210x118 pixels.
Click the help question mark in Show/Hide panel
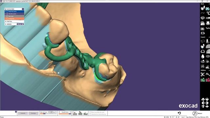(x=23, y=9)
